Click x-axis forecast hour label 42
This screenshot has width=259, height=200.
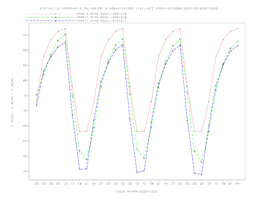pos(137,184)
